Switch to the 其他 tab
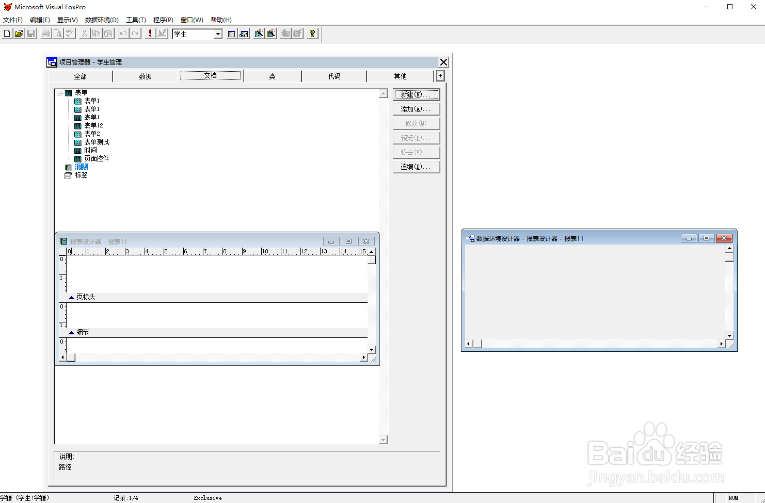765x503 pixels. pos(400,76)
